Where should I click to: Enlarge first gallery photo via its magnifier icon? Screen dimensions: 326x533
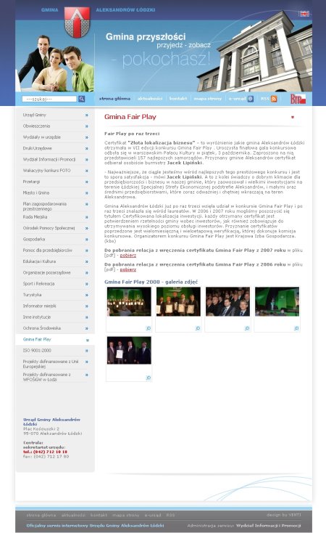click(149, 328)
